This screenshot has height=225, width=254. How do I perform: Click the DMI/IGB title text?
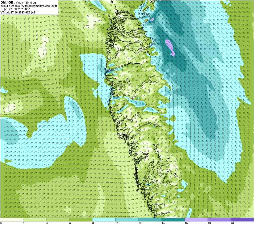pos(7,3)
